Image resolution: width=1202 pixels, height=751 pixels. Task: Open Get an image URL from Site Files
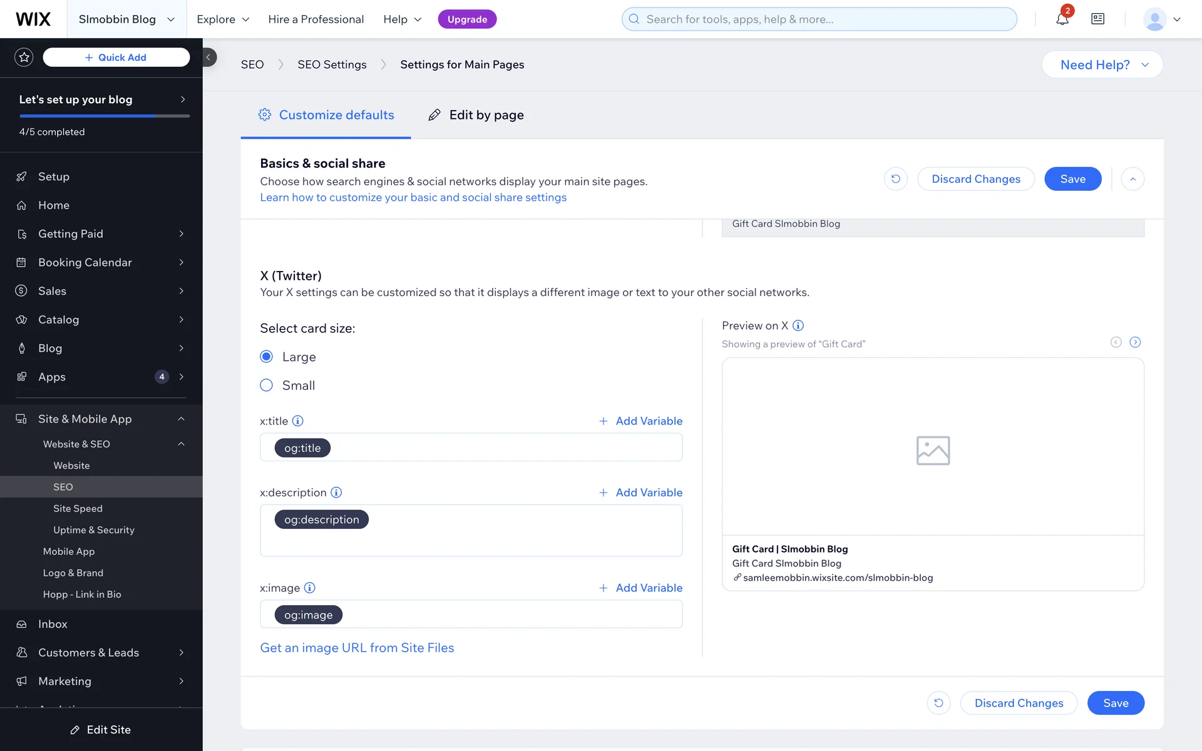point(357,648)
